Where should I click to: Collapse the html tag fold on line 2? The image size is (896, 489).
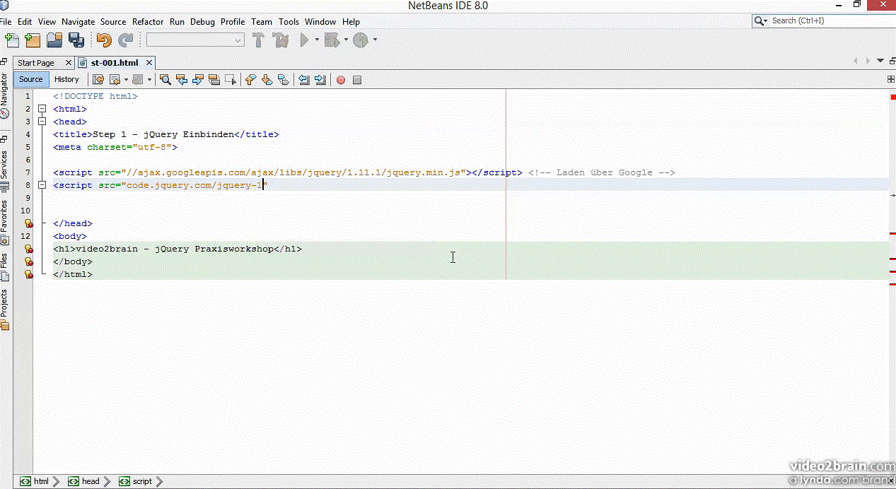pos(42,109)
